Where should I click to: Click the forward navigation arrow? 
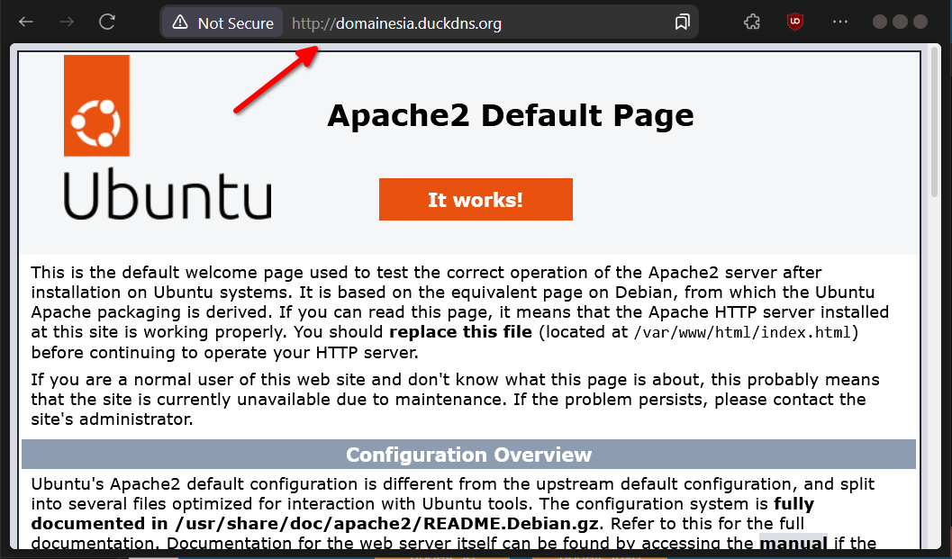[67, 23]
